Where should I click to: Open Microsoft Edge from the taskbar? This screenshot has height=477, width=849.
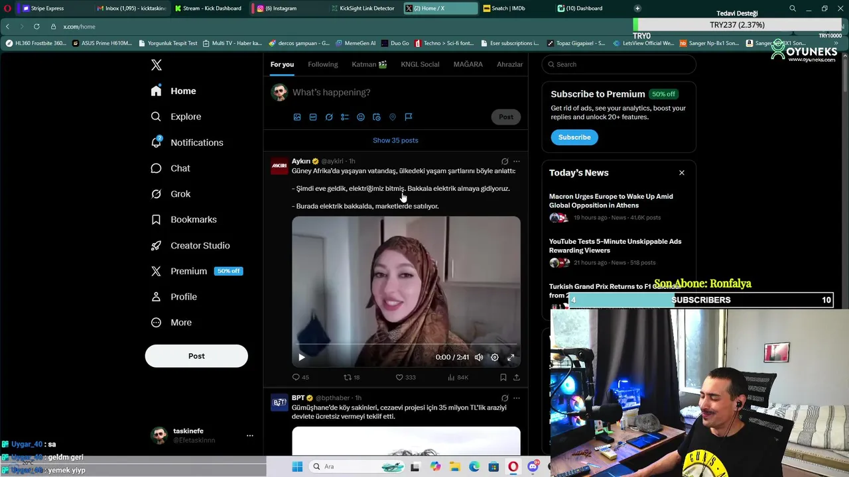(x=474, y=466)
